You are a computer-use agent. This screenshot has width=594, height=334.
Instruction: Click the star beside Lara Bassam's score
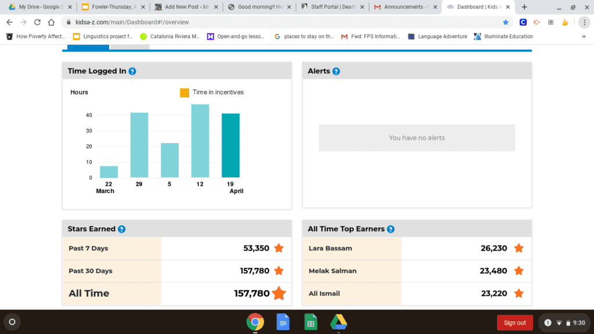519,248
